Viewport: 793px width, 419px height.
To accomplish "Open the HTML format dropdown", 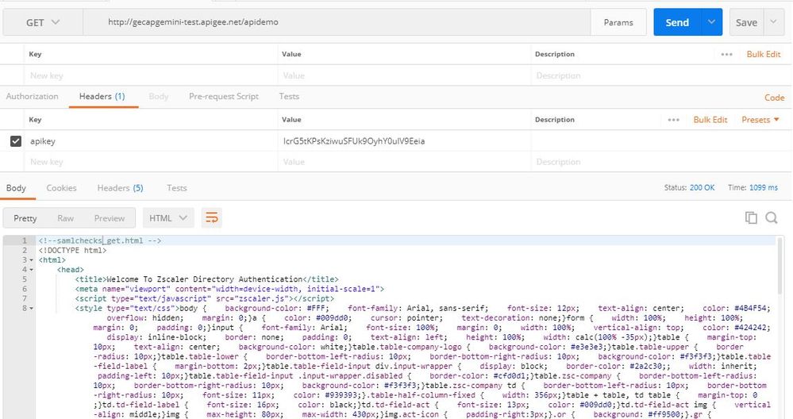I will pyautogui.click(x=168, y=218).
